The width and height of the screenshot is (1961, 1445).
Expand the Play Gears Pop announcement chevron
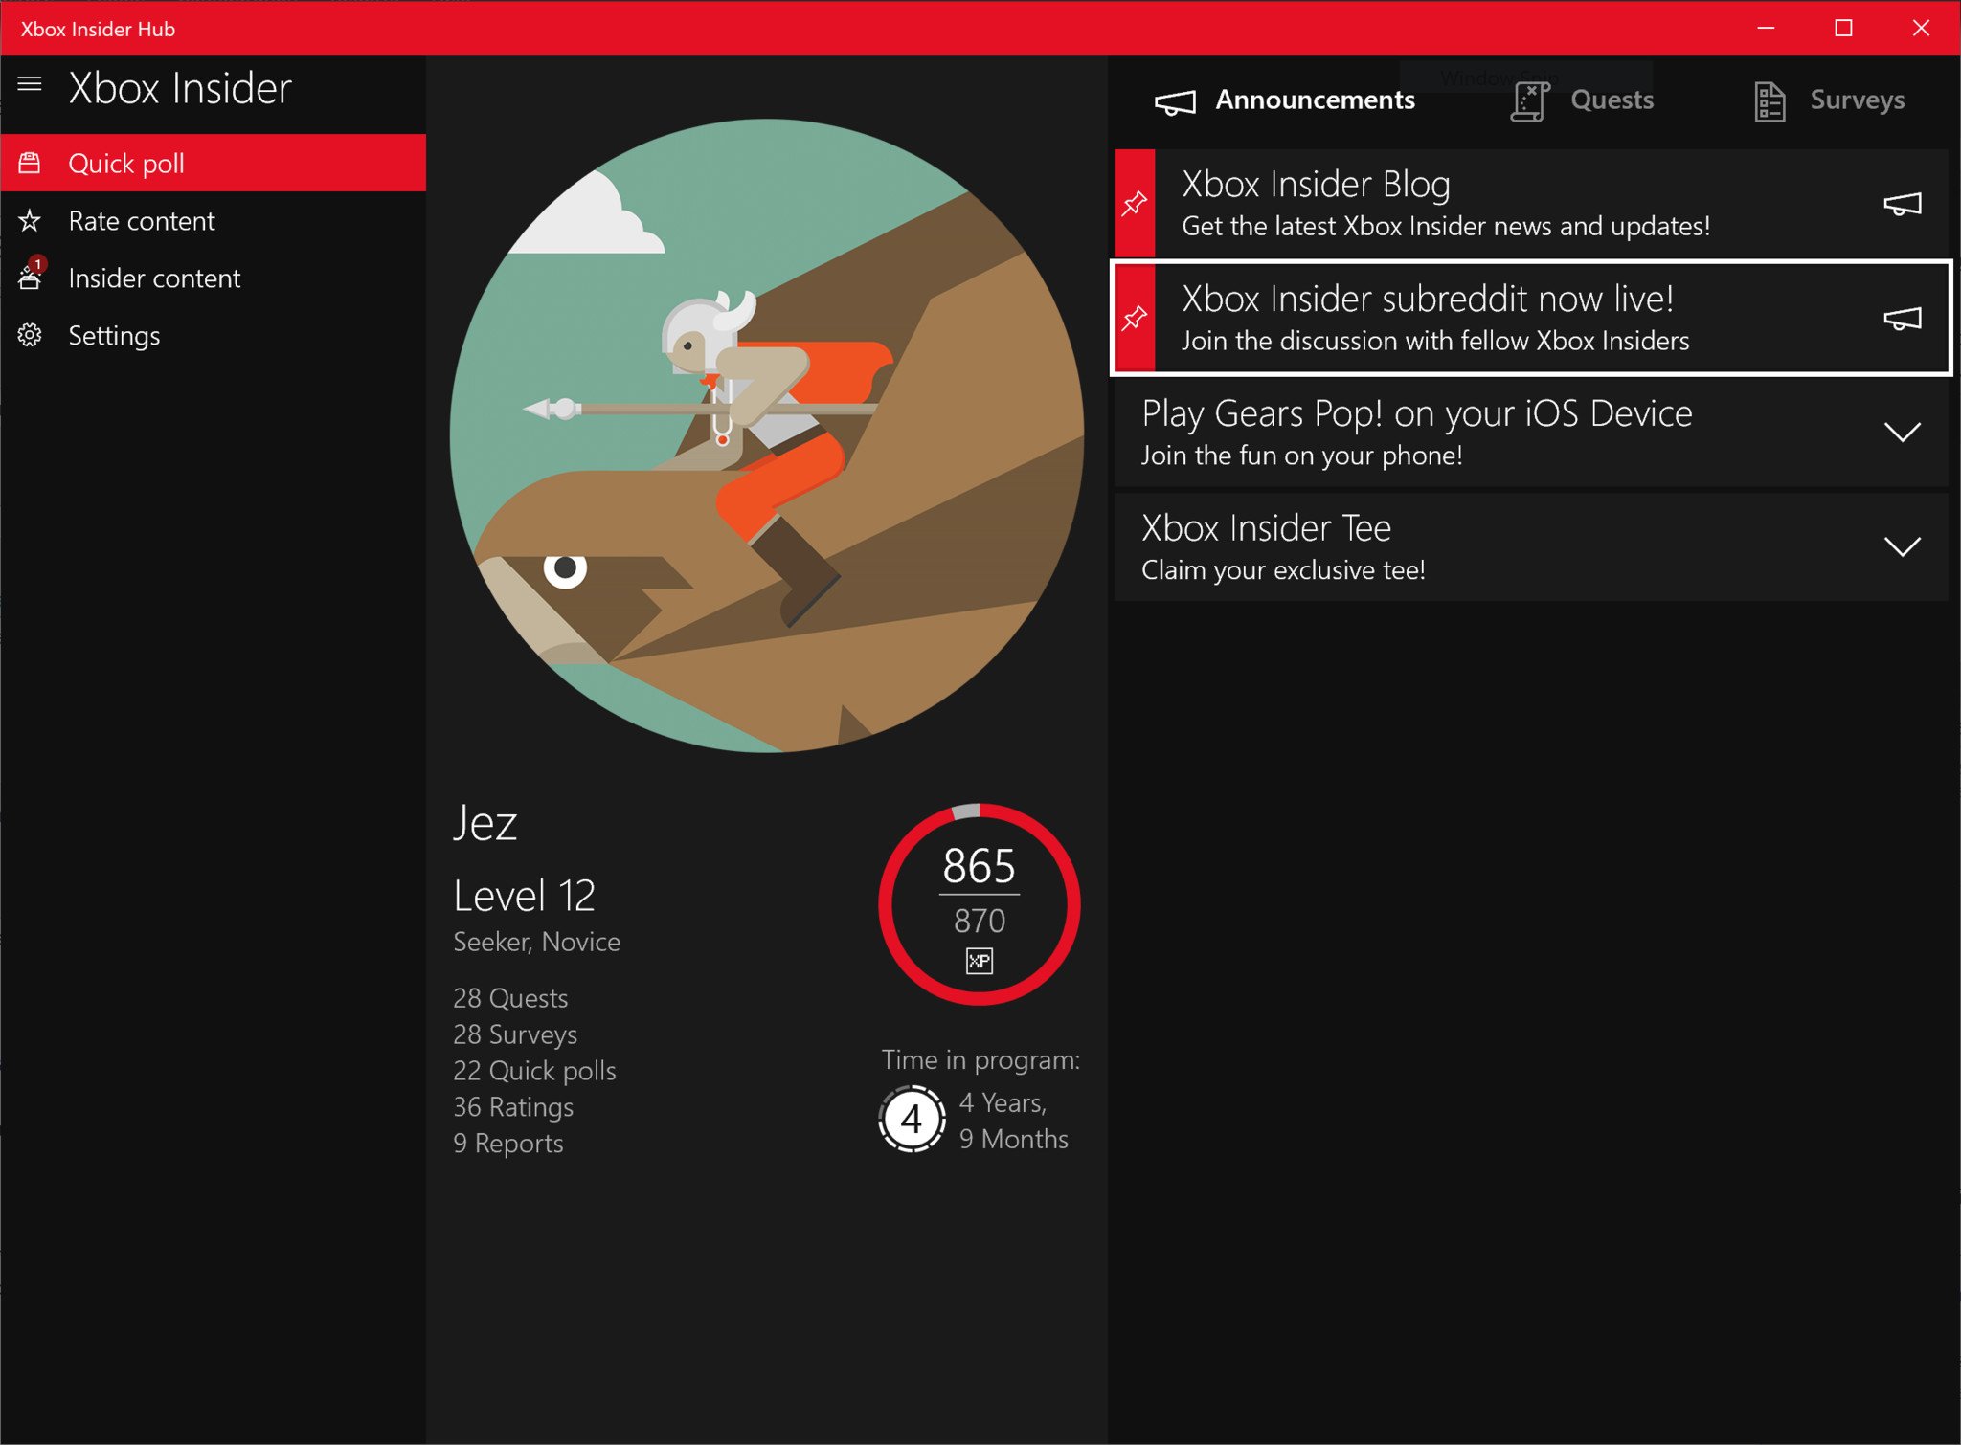tap(1902, 433)
